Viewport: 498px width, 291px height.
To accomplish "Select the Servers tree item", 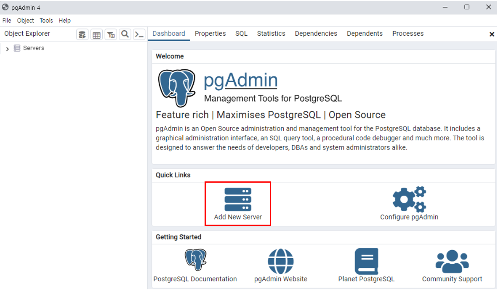I will [34, 48].
